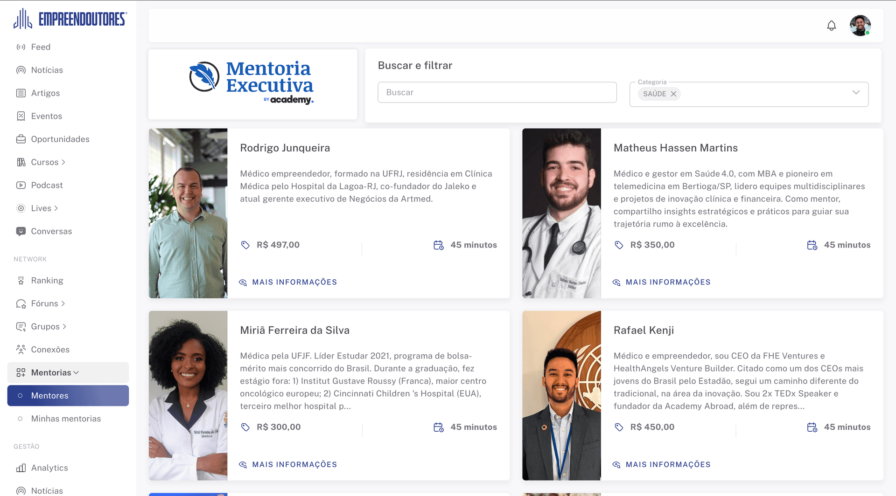The image size is (896, 496).
Task: Click the Podcast play icon
Action: click(21, 185)
